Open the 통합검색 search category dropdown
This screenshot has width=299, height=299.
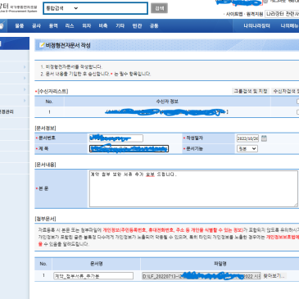pyautogui.click(x=62, y=8)
